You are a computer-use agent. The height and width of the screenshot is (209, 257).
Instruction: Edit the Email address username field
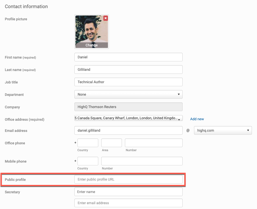128,130
